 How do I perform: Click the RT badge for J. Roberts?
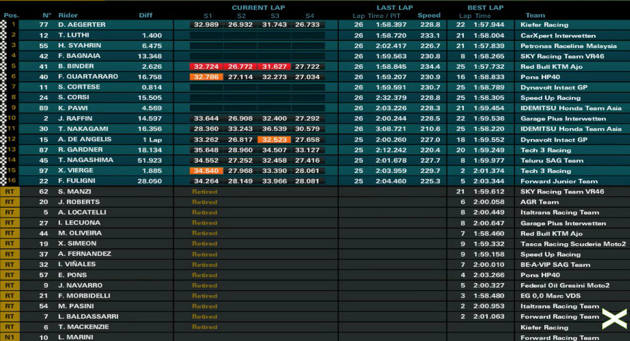9,202
